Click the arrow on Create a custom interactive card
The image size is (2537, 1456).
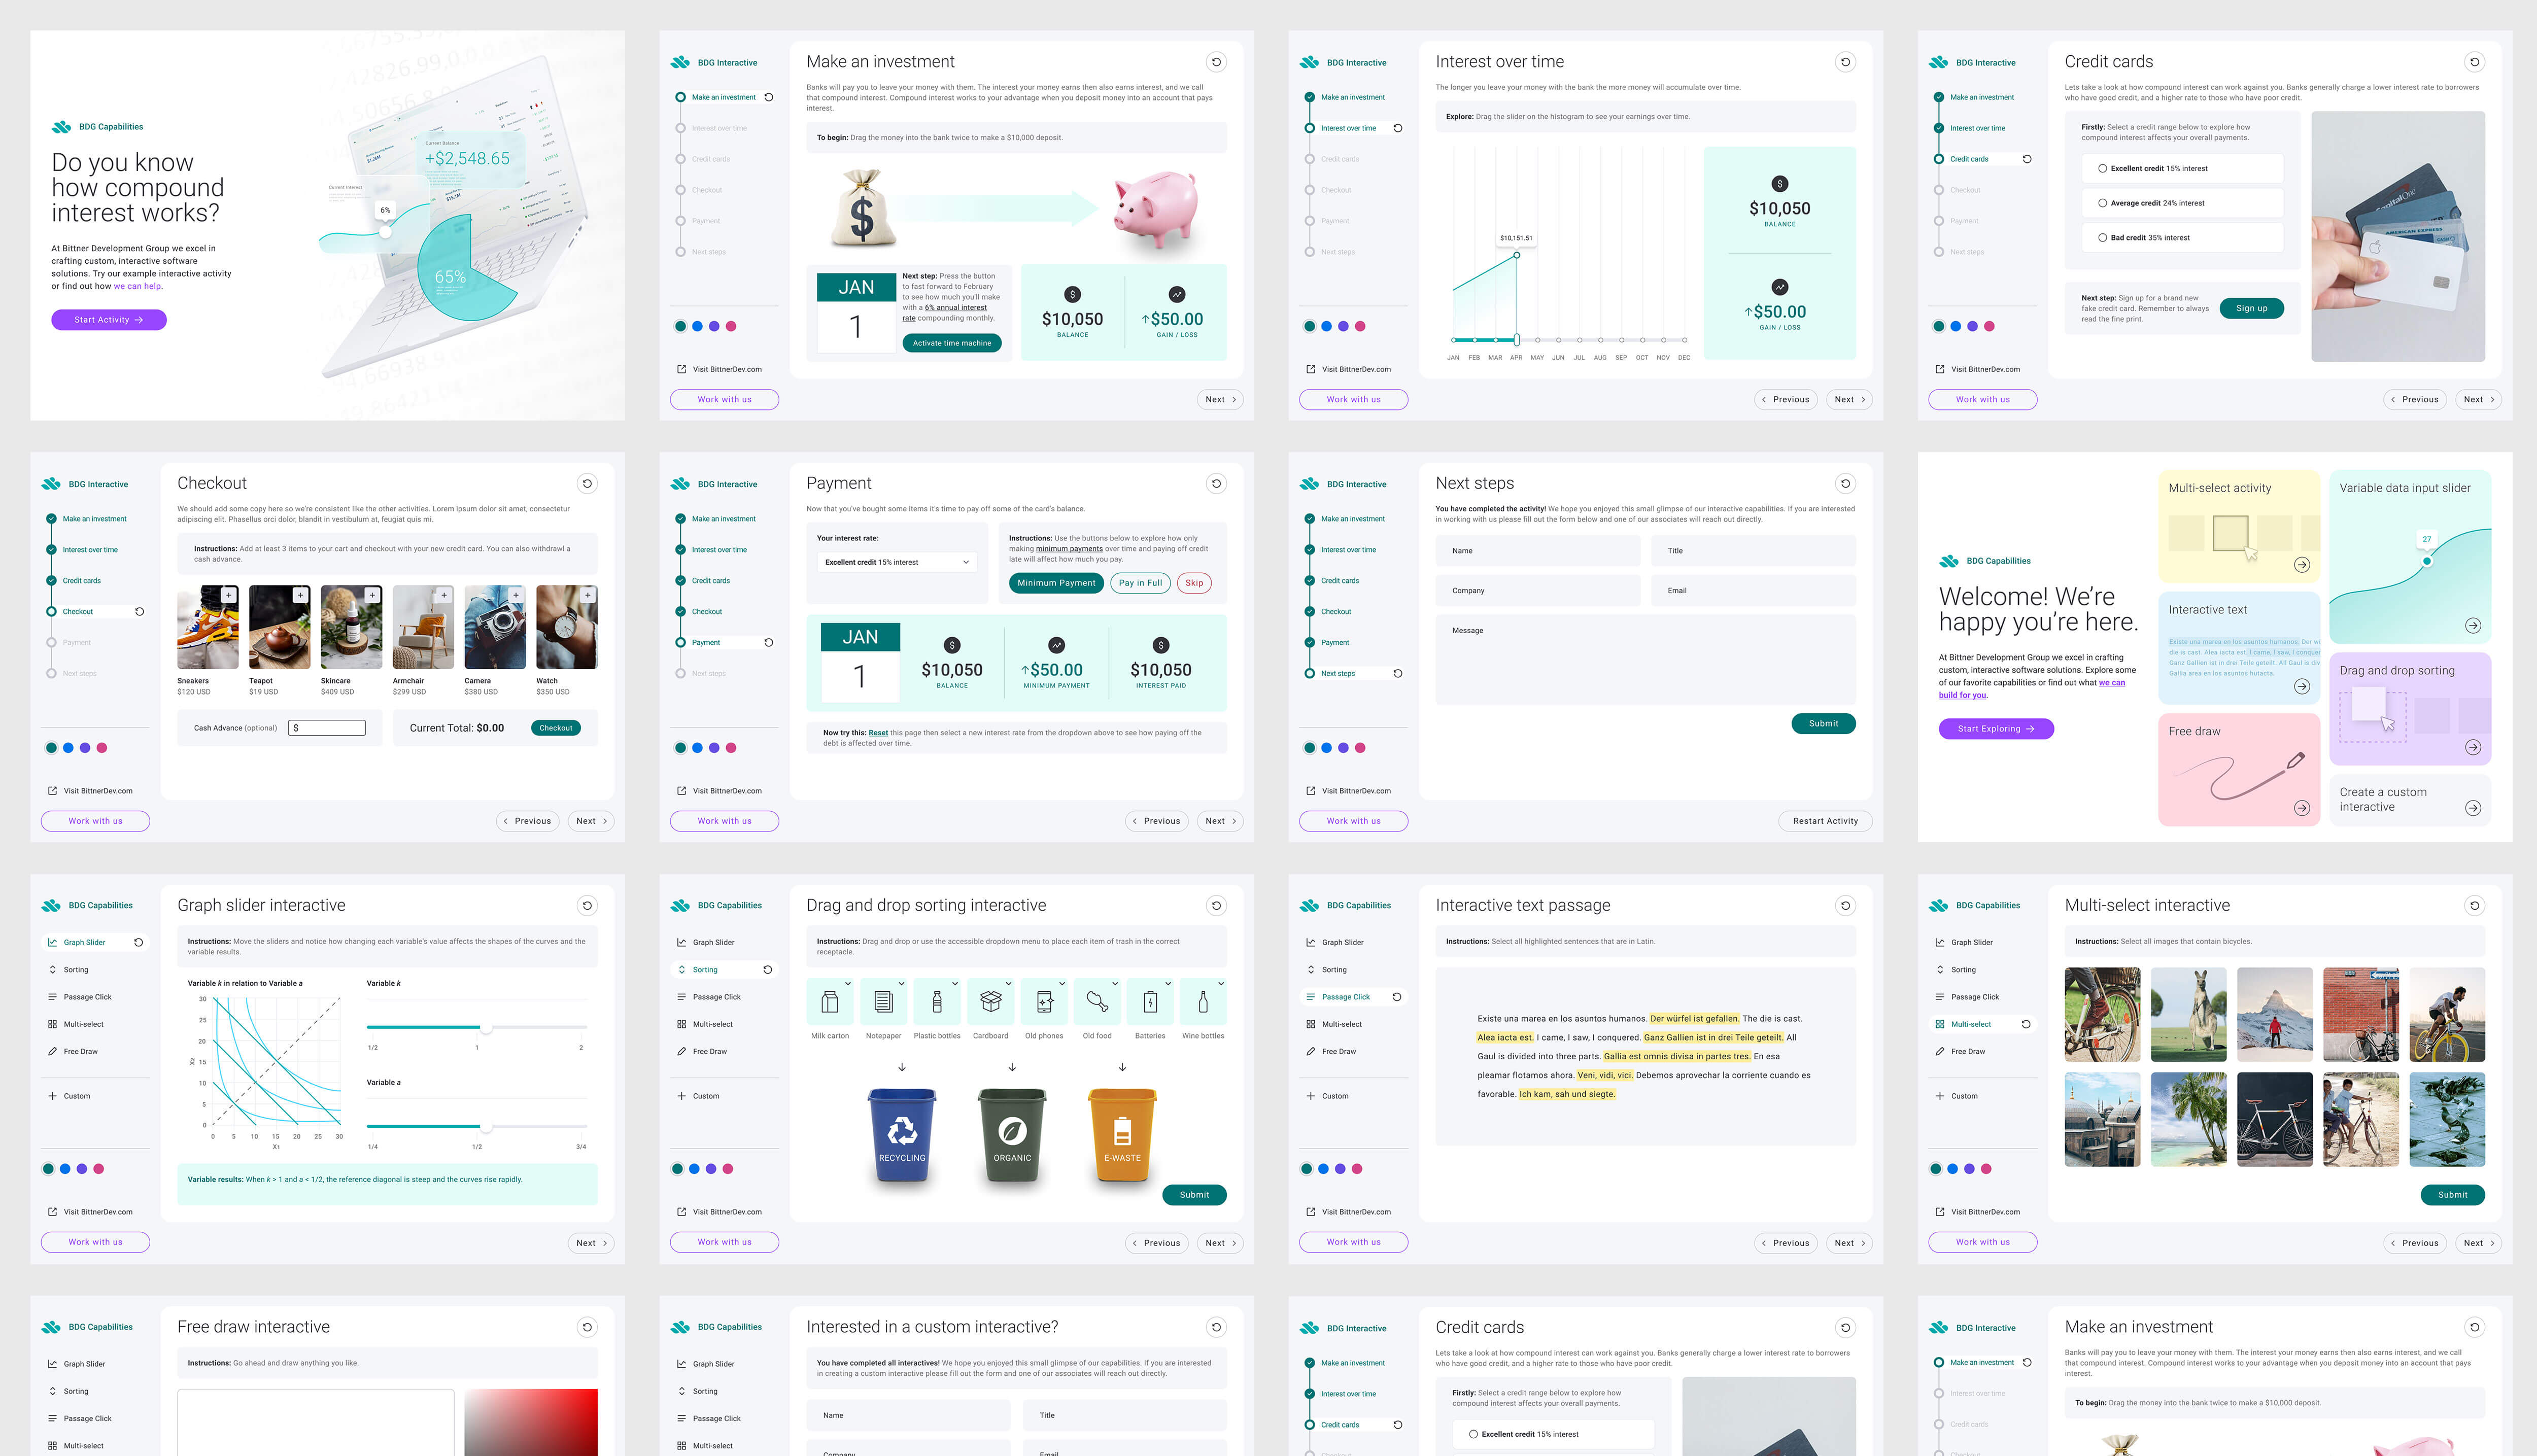(2472, 808)
